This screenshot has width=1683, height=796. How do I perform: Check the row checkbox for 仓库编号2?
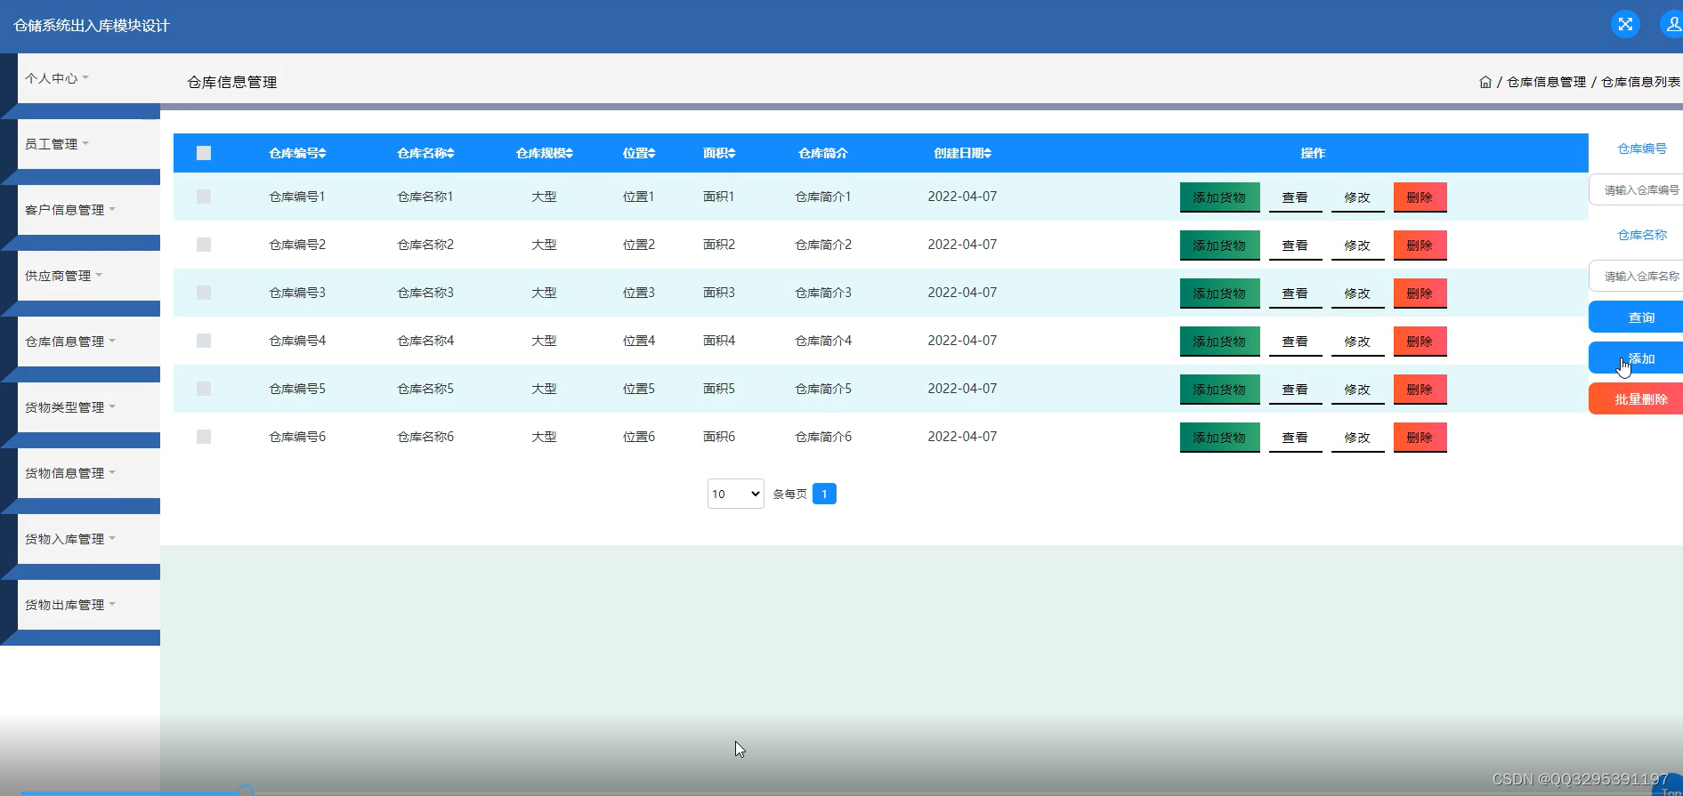(x=204, y=245)
